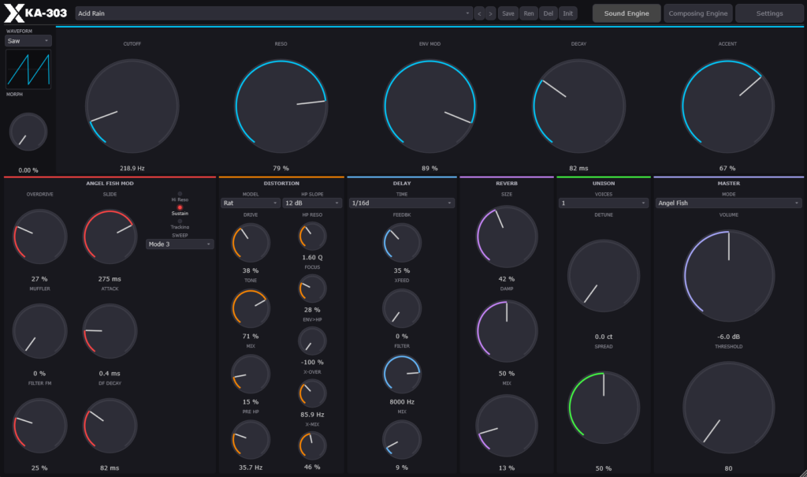Click the reverb SIZE knob

[x=507, y=237]
